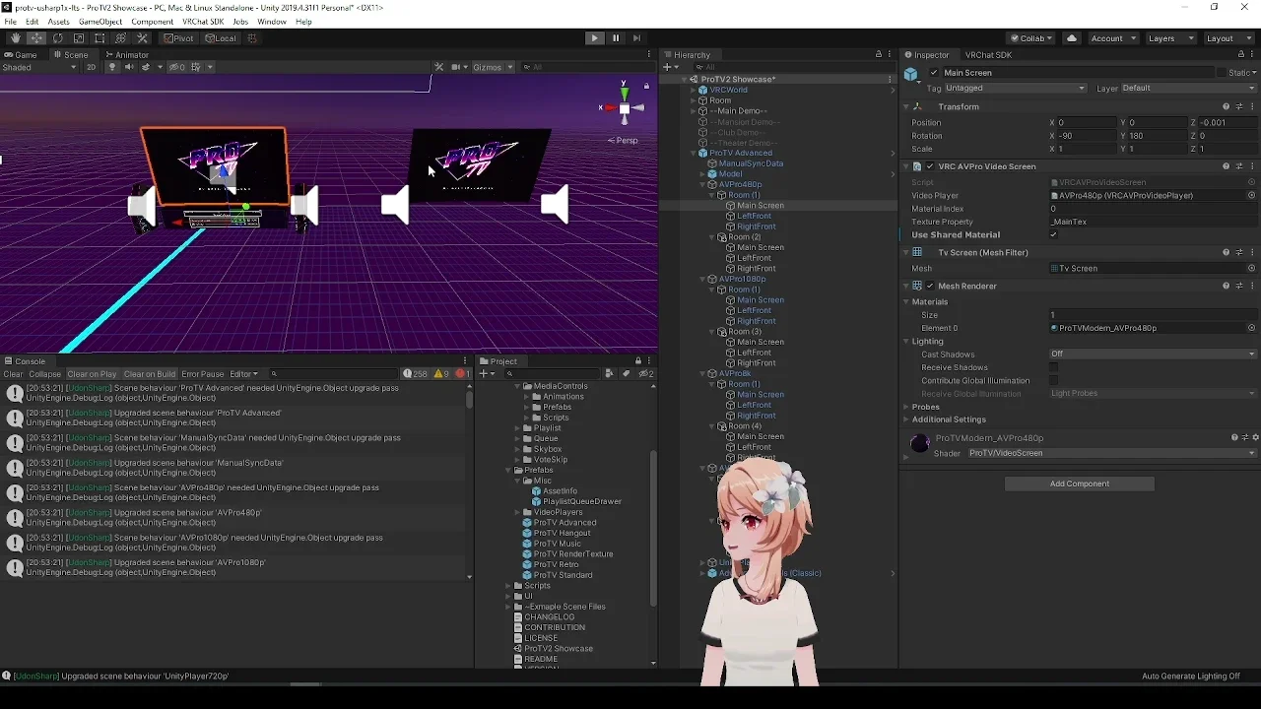Uncheck Use Shared Material
The width and height of the screenshot is (1261, 709).
click(1053, 235)
